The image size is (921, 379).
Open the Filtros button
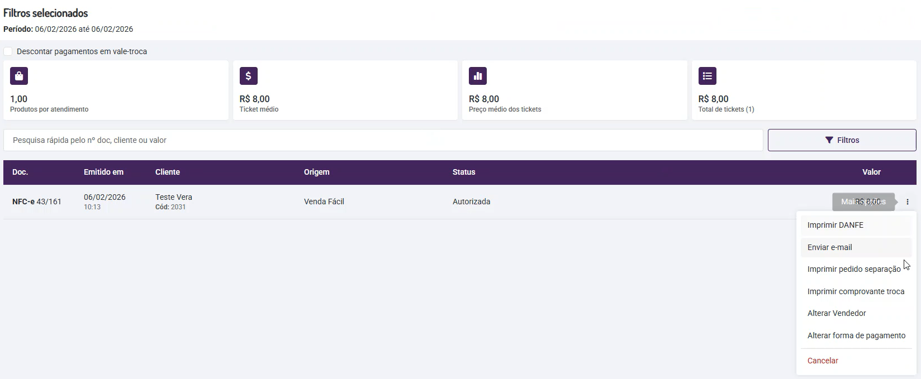point(842,140)
